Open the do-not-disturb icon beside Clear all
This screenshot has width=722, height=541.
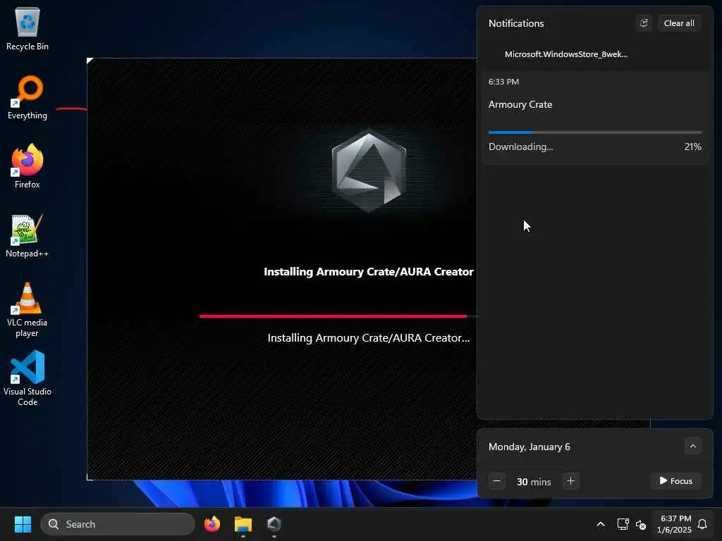click(644, 23)
